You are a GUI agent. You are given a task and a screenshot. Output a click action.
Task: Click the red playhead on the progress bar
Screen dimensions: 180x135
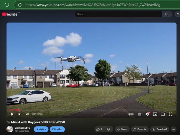point(18,110)
